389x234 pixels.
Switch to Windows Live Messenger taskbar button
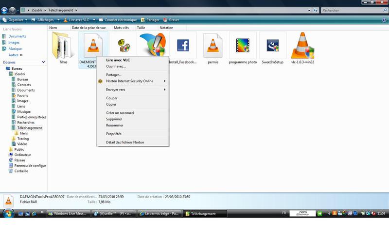coord(67,214)
